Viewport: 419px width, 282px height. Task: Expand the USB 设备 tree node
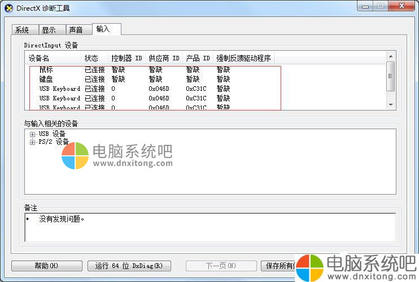pyautogui.click(x=32, y=134)
